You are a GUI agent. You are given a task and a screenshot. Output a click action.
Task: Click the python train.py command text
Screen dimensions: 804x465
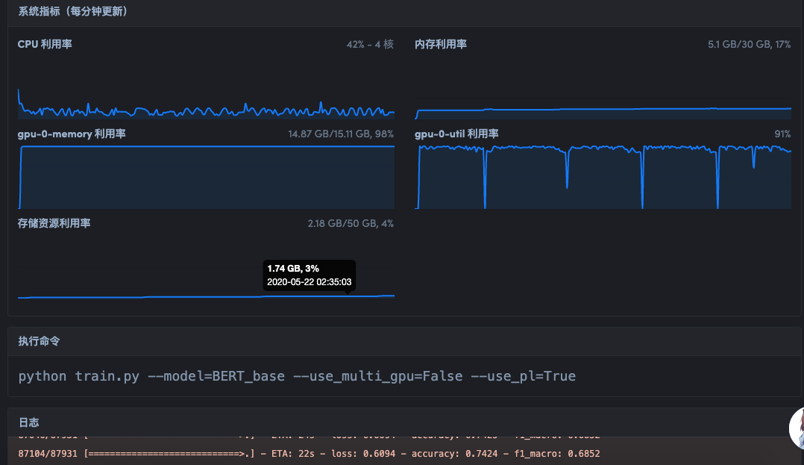point(297,376)
